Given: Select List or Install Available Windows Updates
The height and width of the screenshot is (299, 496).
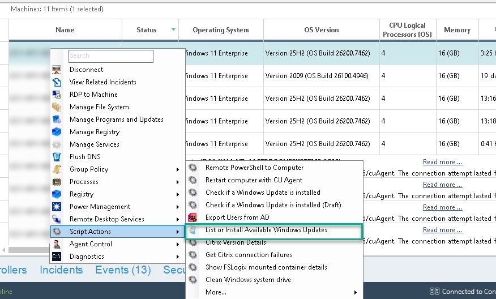Looking at the screenshot, I should pos(266,230).
